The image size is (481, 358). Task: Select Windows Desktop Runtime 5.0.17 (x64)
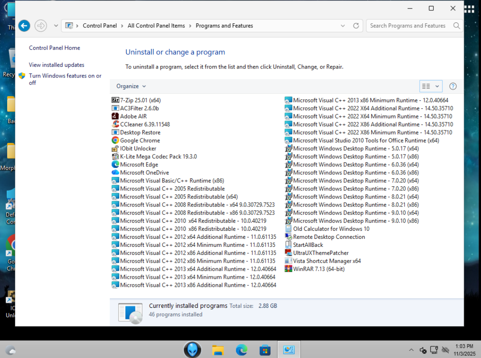(x=352, y=148)
